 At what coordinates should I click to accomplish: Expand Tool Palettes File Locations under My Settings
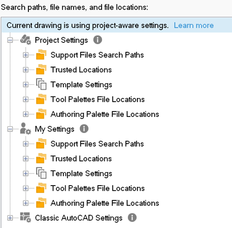tap(26, 188)
